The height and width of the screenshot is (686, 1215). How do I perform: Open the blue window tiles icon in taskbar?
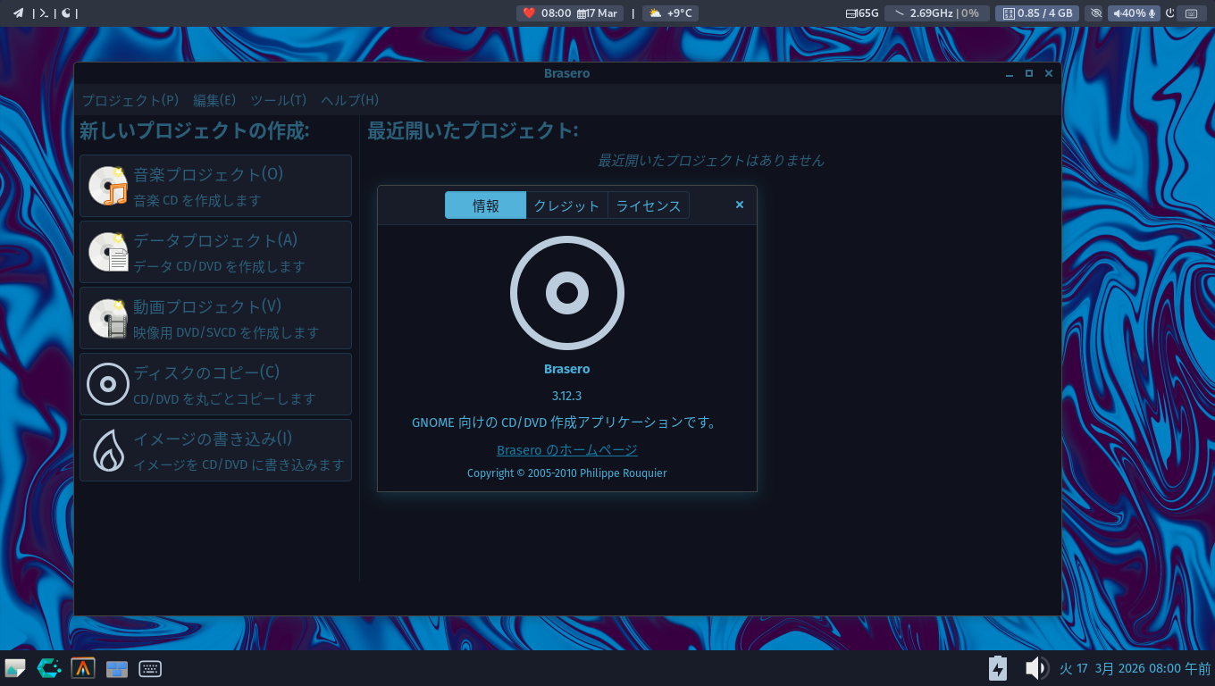tap(117, 668)
